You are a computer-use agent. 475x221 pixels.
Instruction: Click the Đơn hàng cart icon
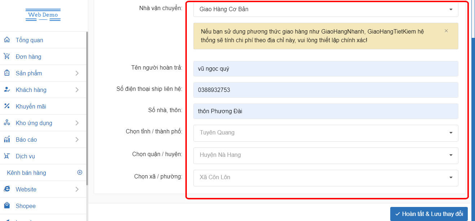(7, 56)
